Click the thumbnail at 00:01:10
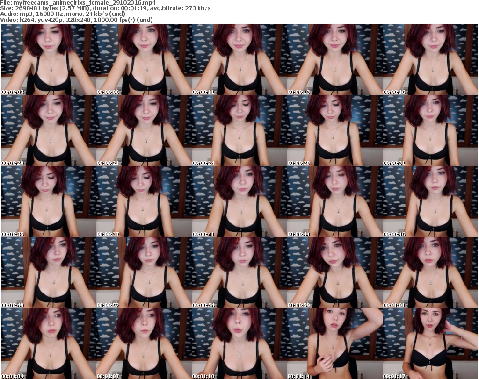 (239, 343)
